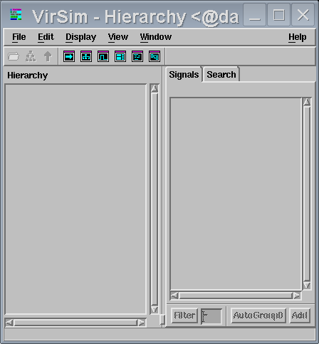Open the View menu

(x=118, y=37)
